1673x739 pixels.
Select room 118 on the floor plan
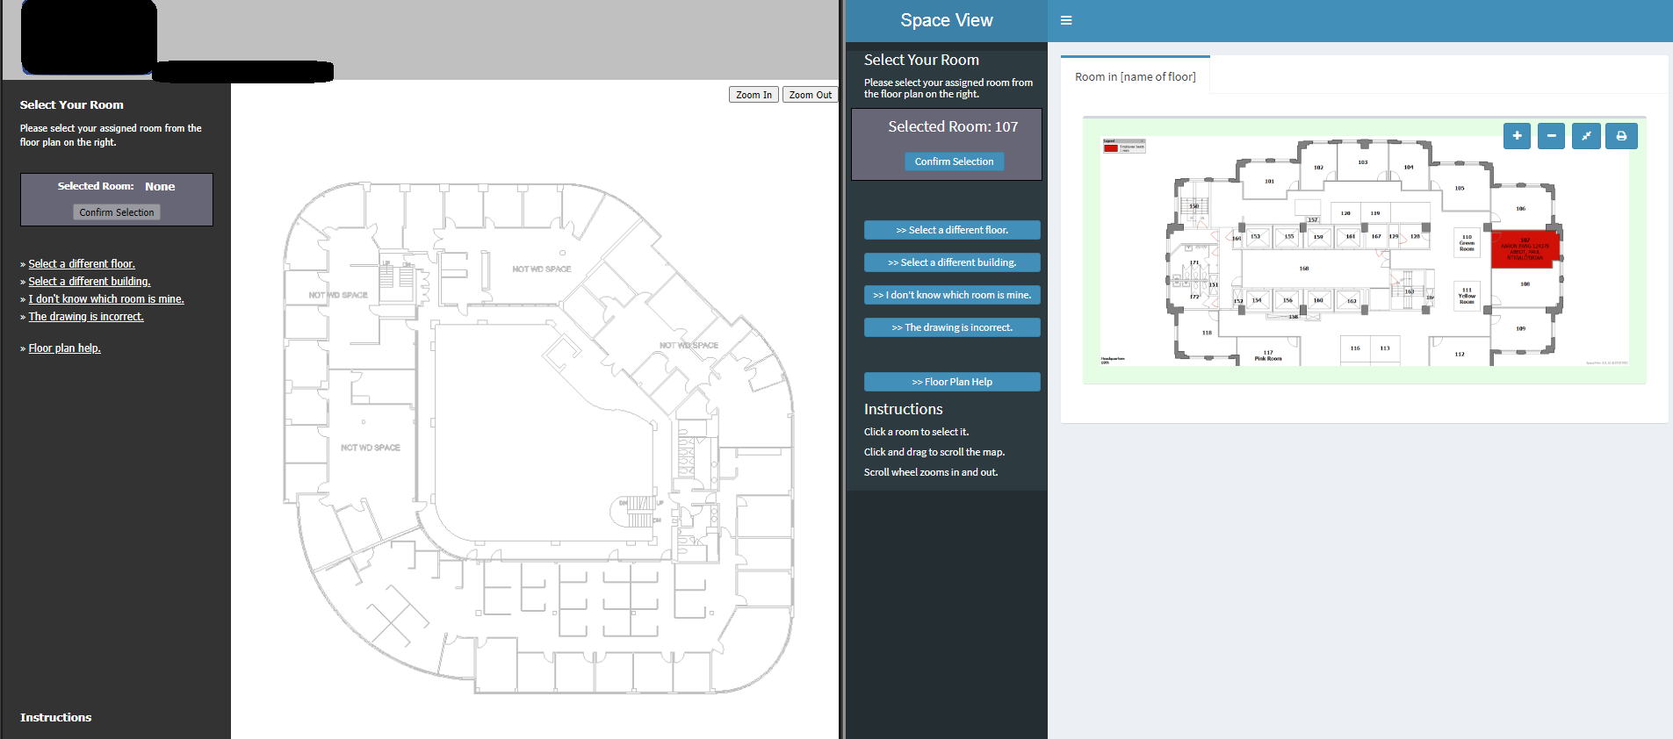[1207, 334]
